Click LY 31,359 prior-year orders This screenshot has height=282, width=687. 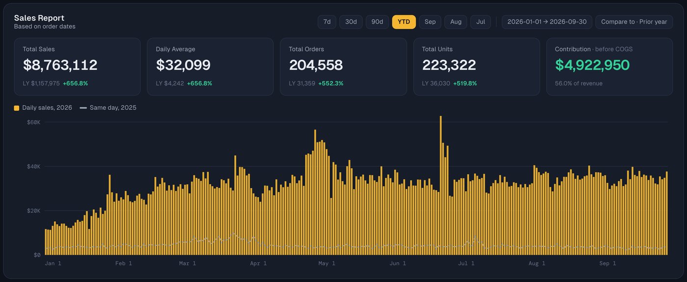302,83
